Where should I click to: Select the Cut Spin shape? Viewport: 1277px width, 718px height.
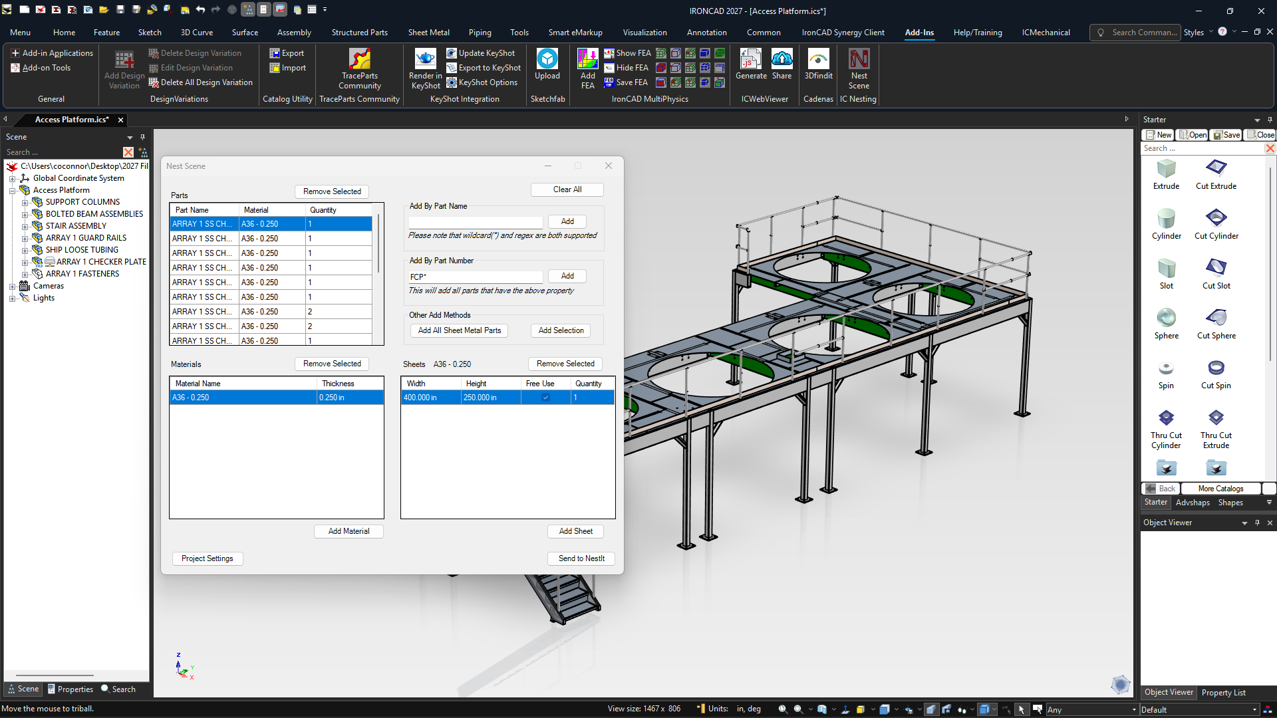coord(1216,374)
